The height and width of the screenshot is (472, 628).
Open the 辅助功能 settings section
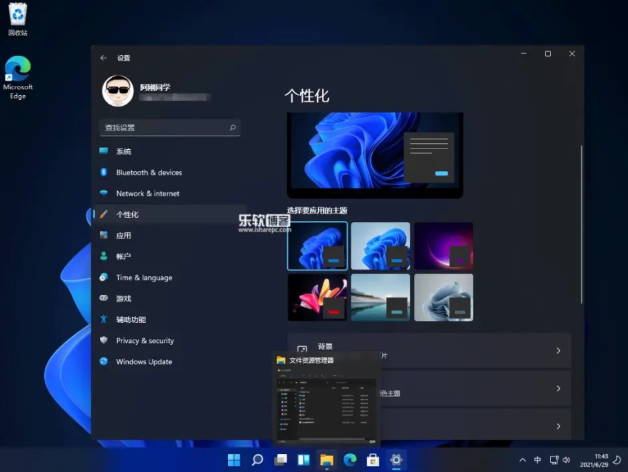click(x=129, y=320)
